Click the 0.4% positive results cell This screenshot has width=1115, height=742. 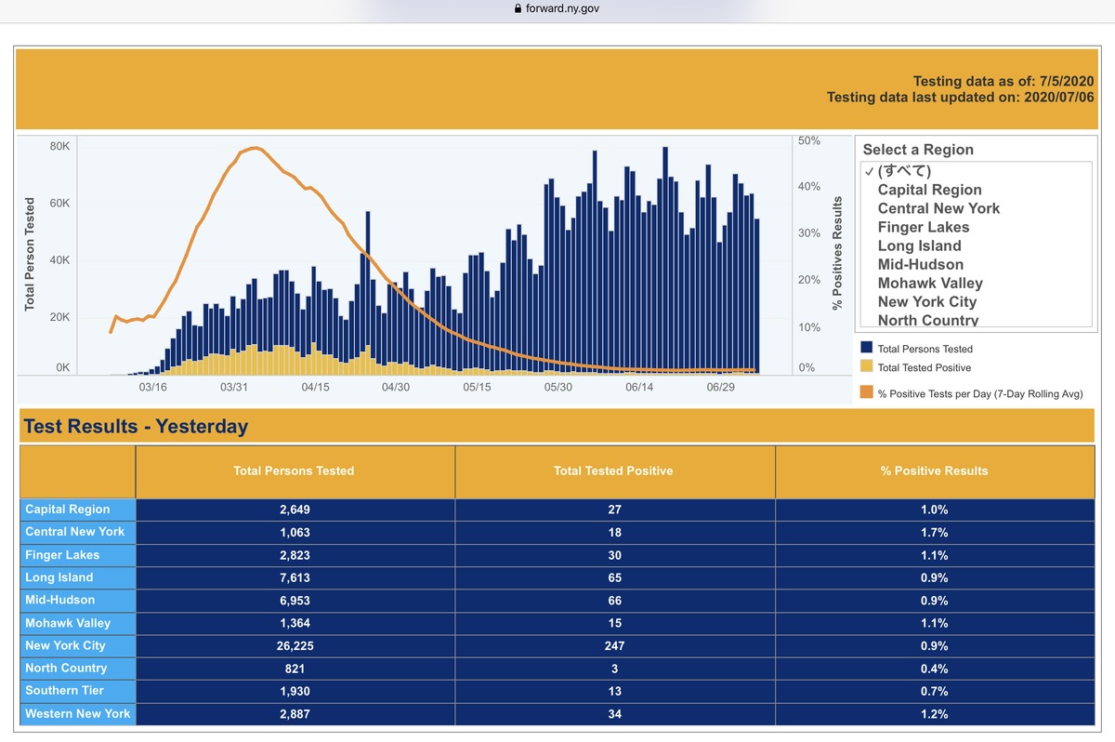pos(935,668)
